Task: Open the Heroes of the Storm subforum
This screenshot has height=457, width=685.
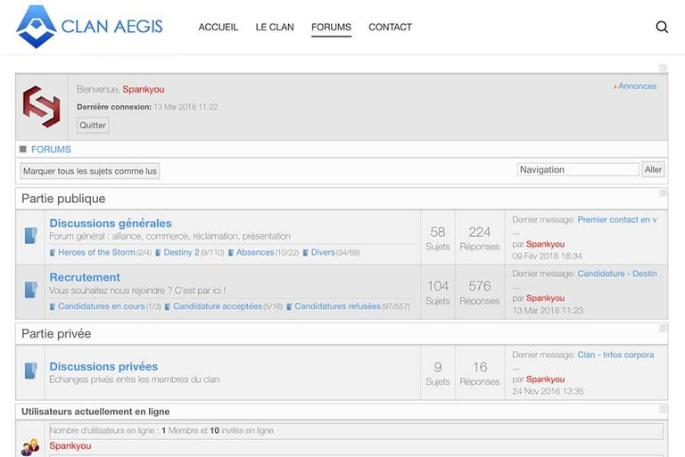Action: [x=96, y=252]
